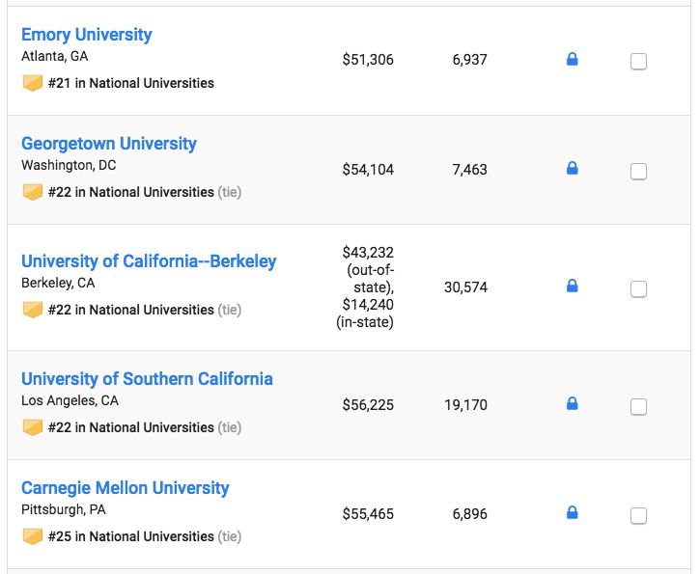Image resolution: width=700 pixels, height=574 pixels.
Task: Enable the University of Southern California checkbox
Action: pyautogui.click(x=638, y=406)
